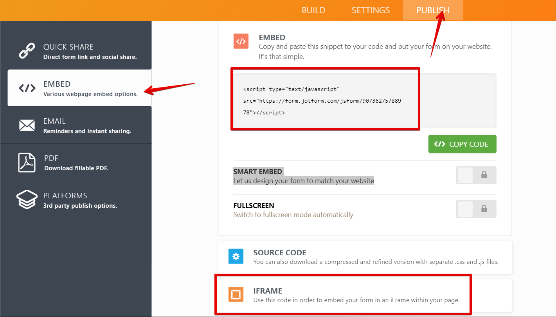The height and width of the screenshot is (317, 556).
Task: Click the EMBED section heading
Action: (272, 37)
